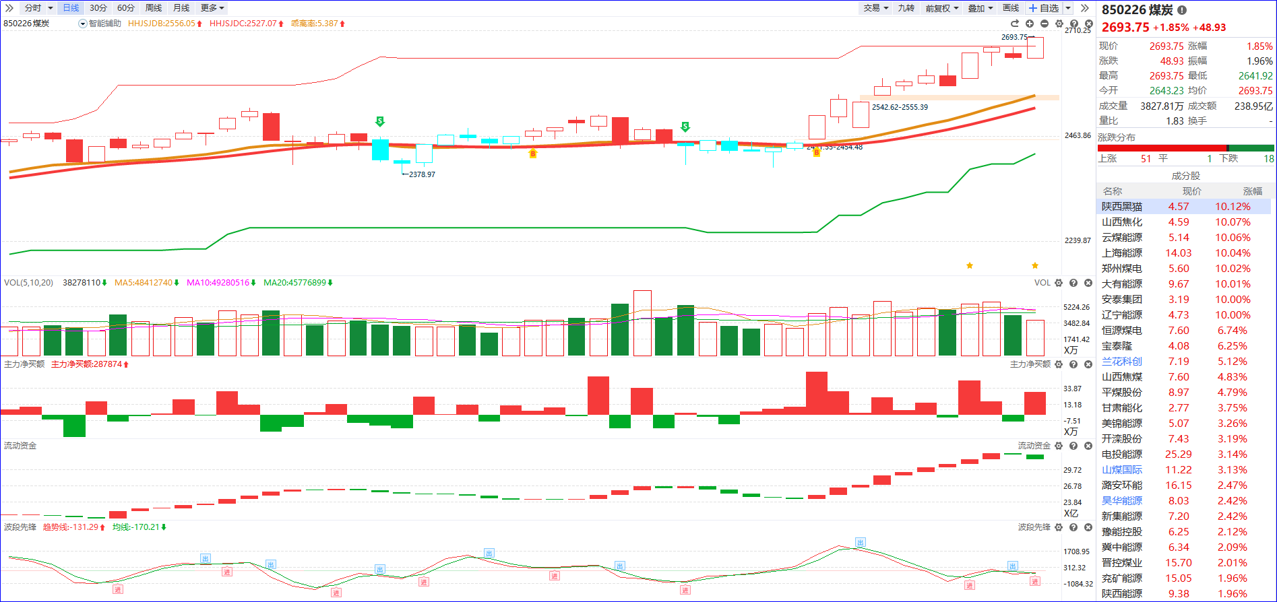
Task: Toggle the 九转 indicator overlay
Action: click(906, 8)
